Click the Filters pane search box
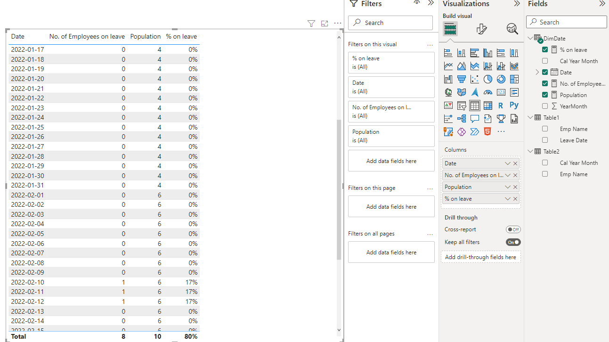This screenshot has width=609, height=342. pyautogui.click(x=390, y=23)
